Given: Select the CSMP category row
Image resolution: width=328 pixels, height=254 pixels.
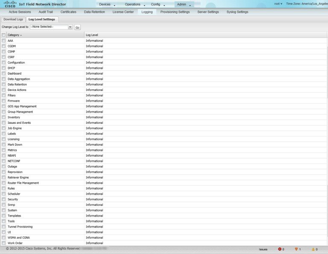Looking at the screenshot, I should tap(164, 51).
